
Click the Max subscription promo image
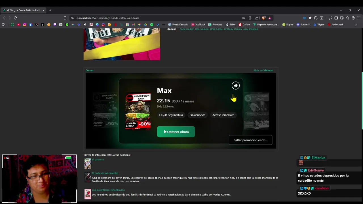(138, 111)
